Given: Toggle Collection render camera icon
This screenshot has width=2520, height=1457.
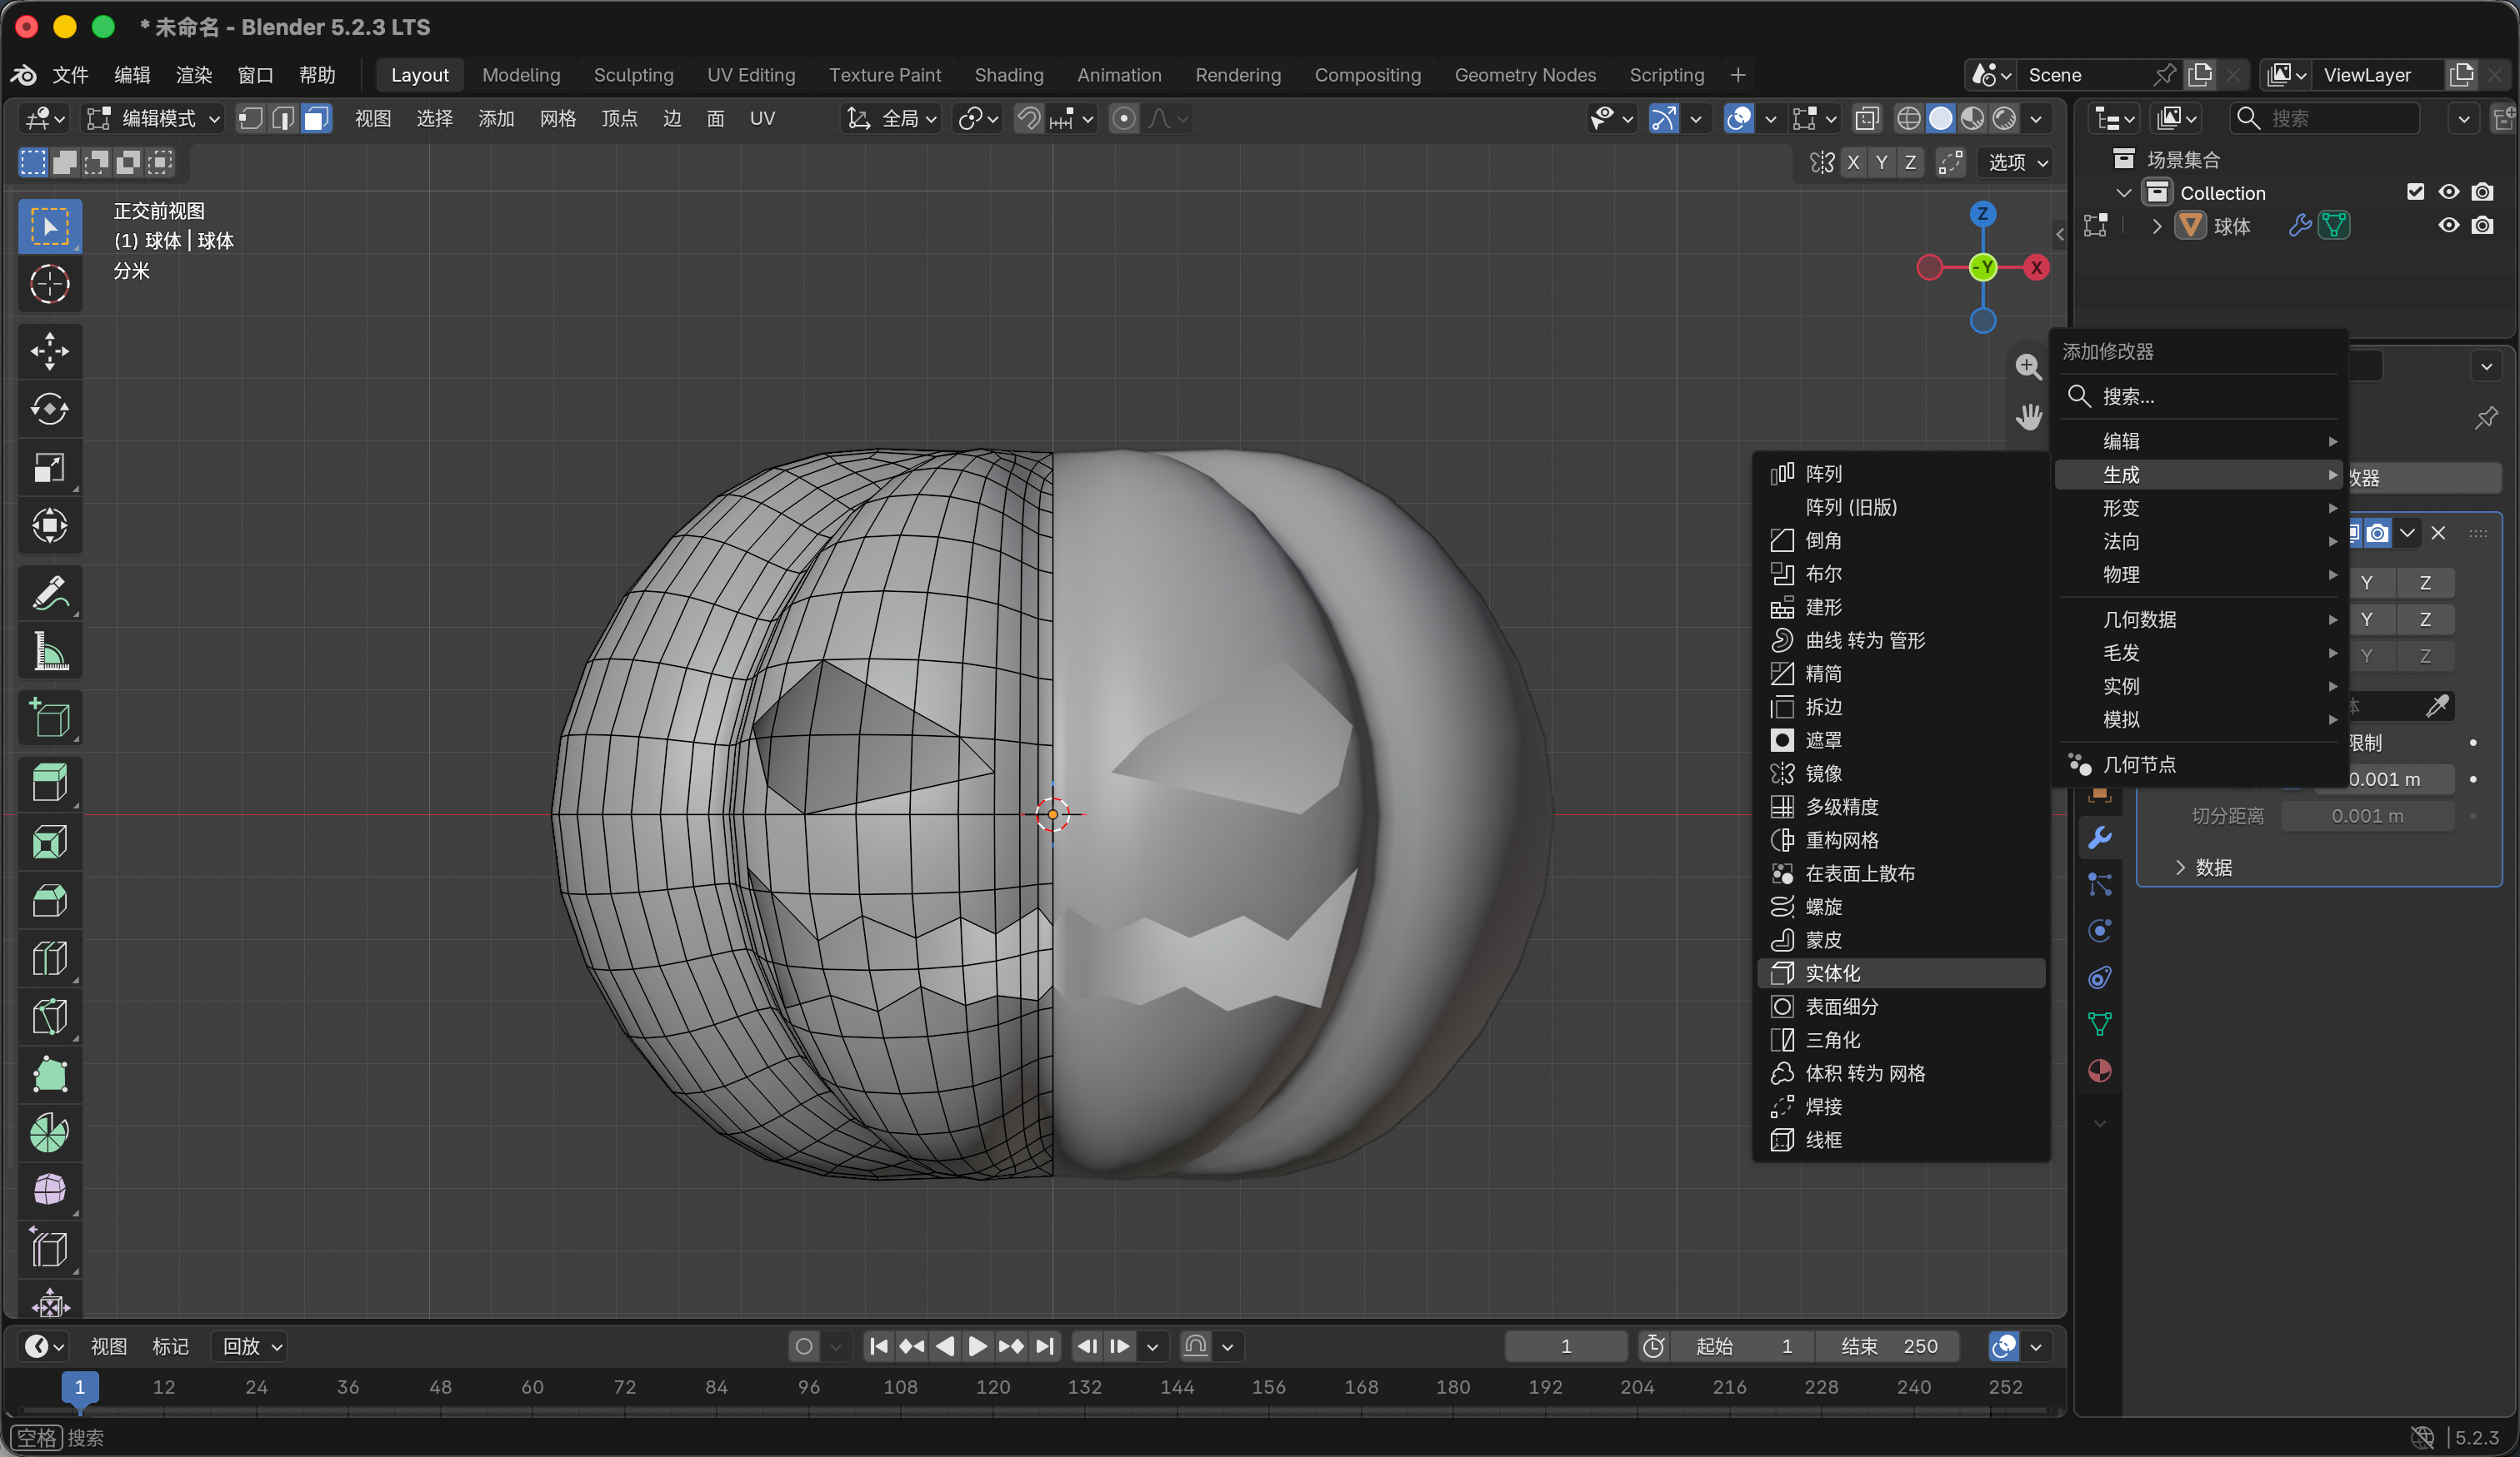Looking at the screenshot, I should (x=2483, y=191).
